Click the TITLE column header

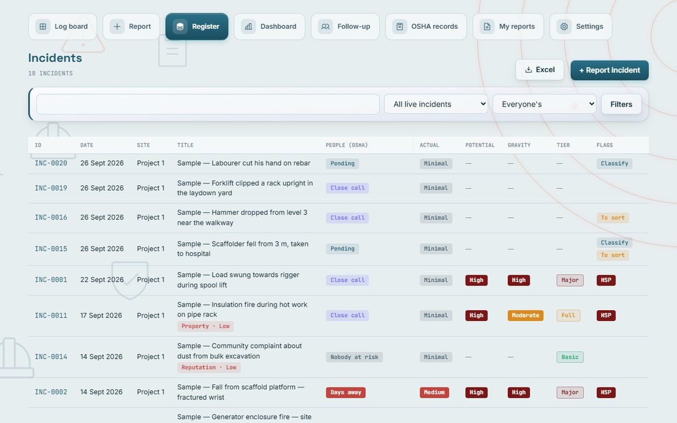coord(185,146)
